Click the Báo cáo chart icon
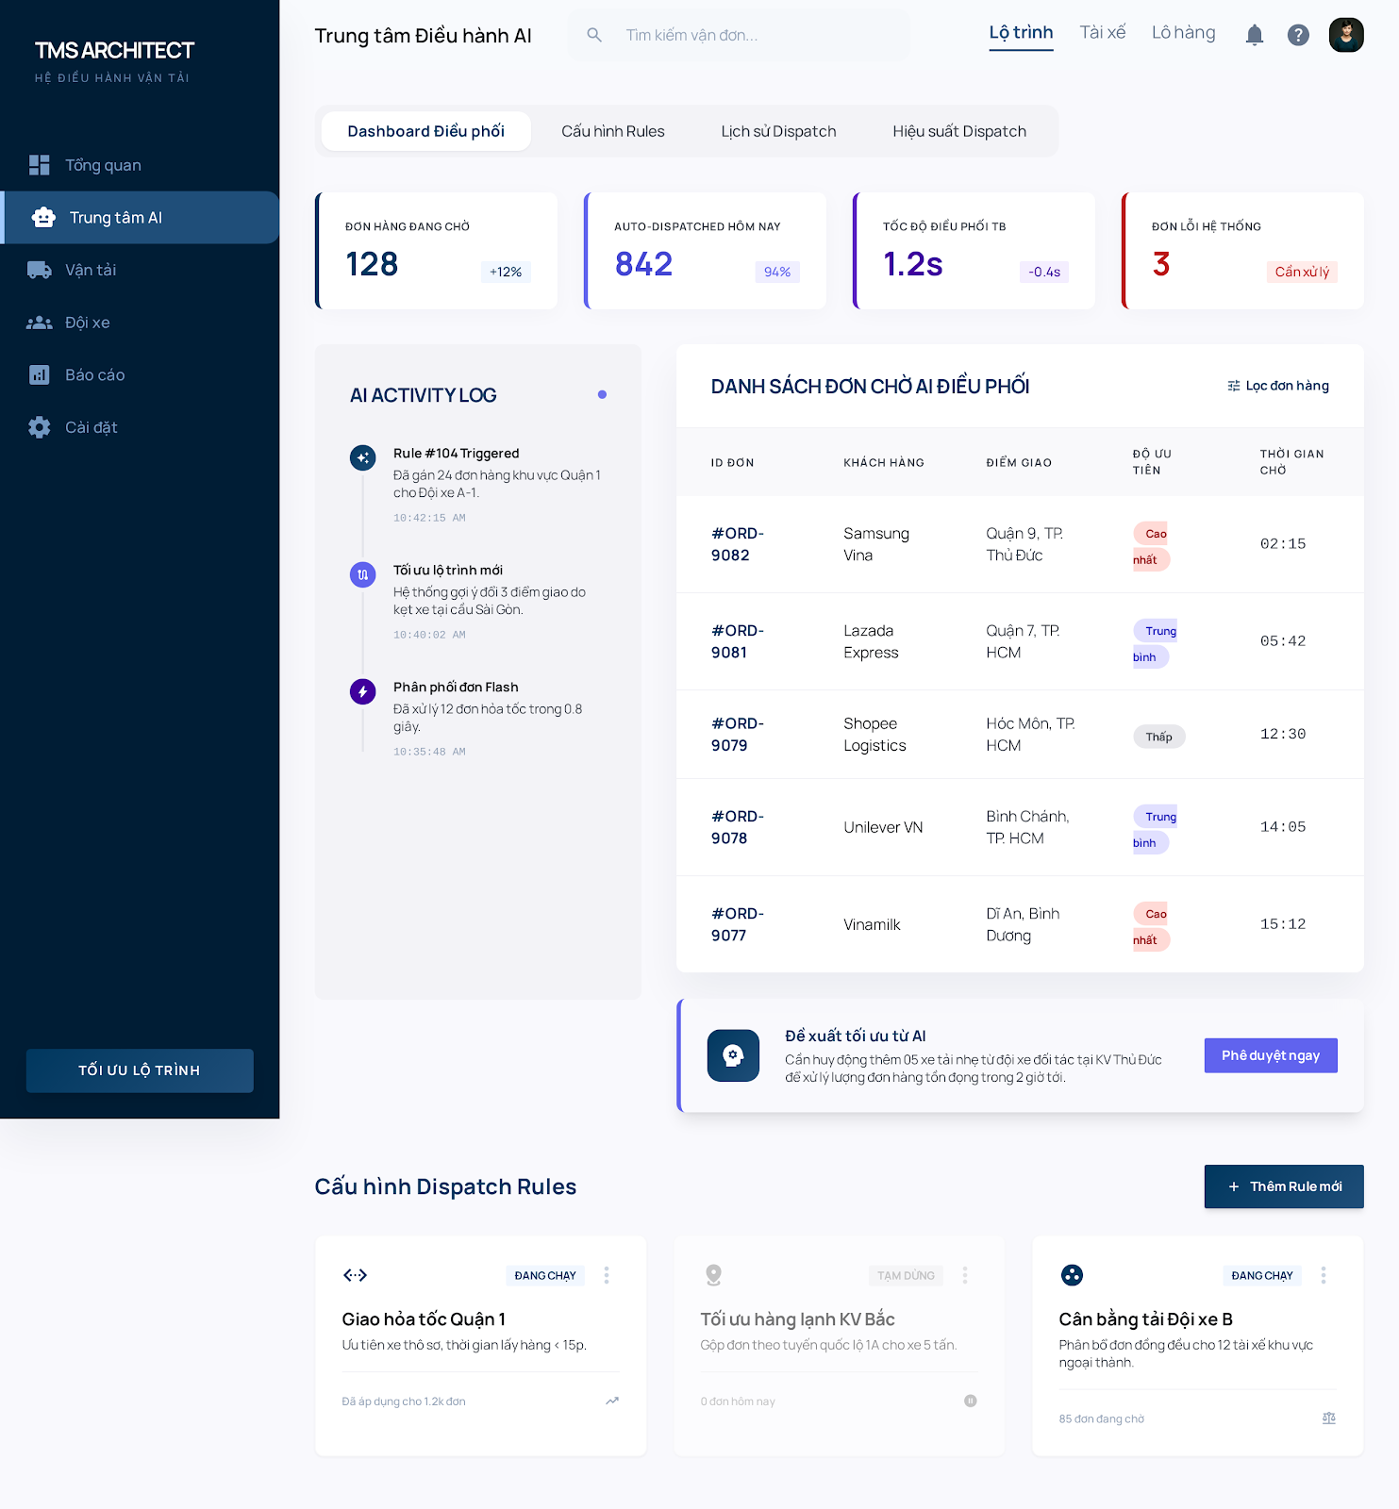Screen dimensions: 1399x1509 tap(39, 375)
